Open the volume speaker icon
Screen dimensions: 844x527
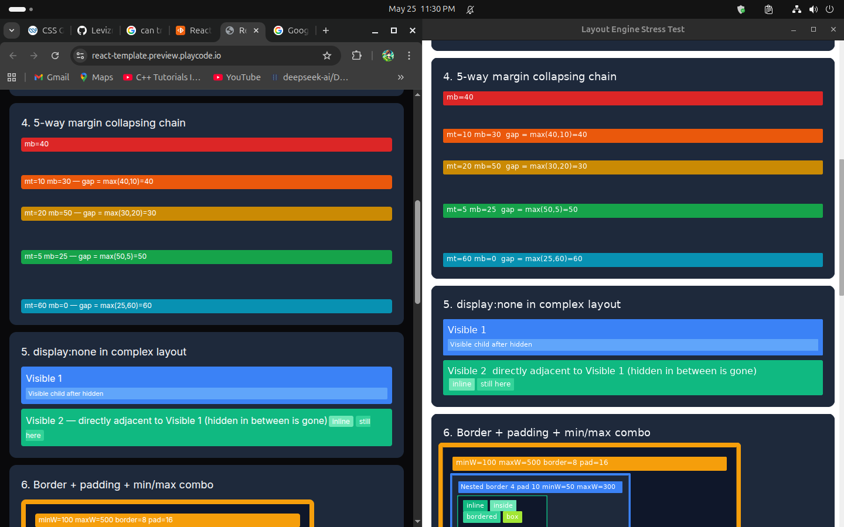(x=814, y=9)
